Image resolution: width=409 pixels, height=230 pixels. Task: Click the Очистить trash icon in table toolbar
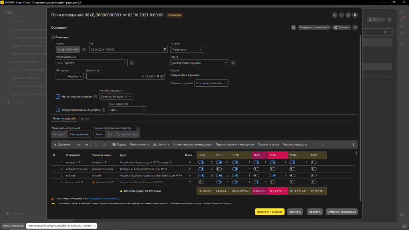pos(155,145)
